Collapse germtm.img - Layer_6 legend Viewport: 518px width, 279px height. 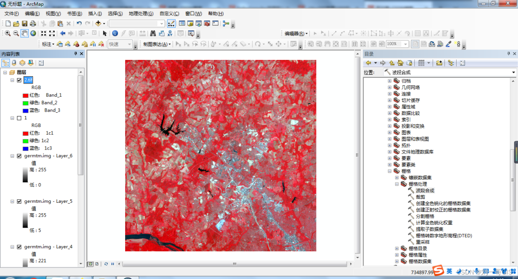pos(12,156)
